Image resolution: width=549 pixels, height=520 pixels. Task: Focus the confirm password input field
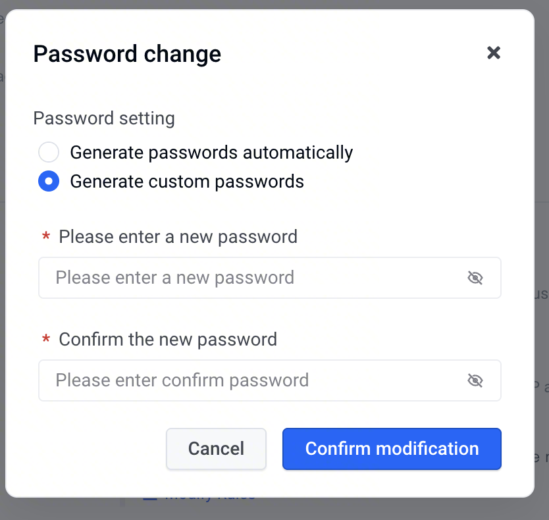[270, 380]
